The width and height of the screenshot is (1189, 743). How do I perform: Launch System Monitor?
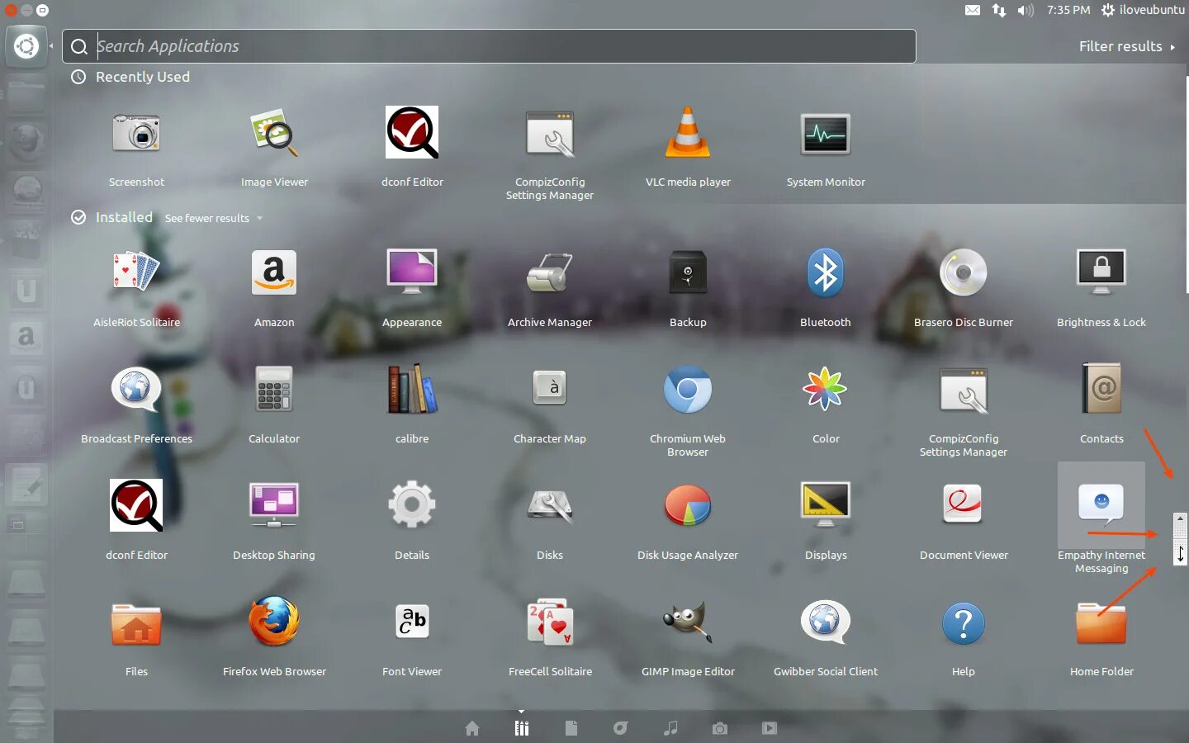[826, 134]
